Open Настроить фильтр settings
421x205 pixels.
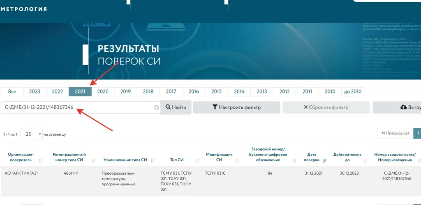coord(236,107)
